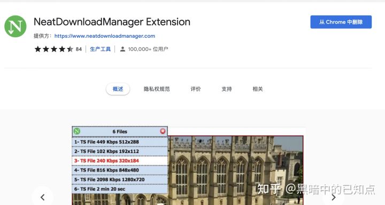Choose 3- TS File 240 Kbps 320x184
The height and width of the screenshot is (205, 385).
coord(120,161)
